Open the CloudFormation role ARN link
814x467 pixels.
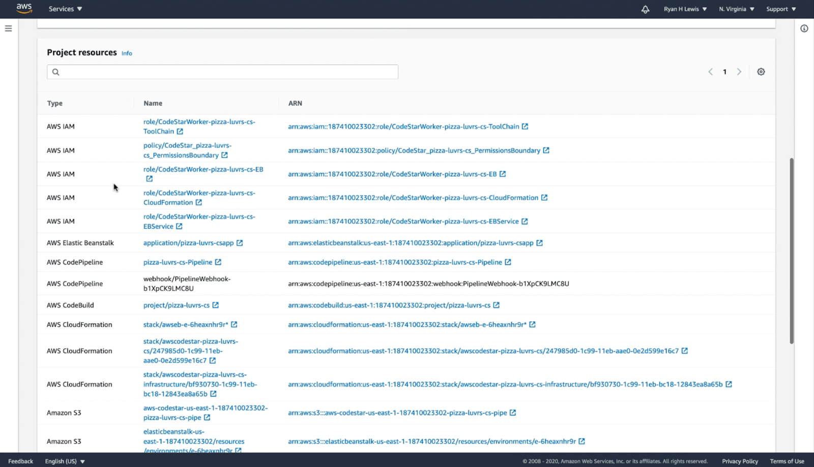pos(413,198)
